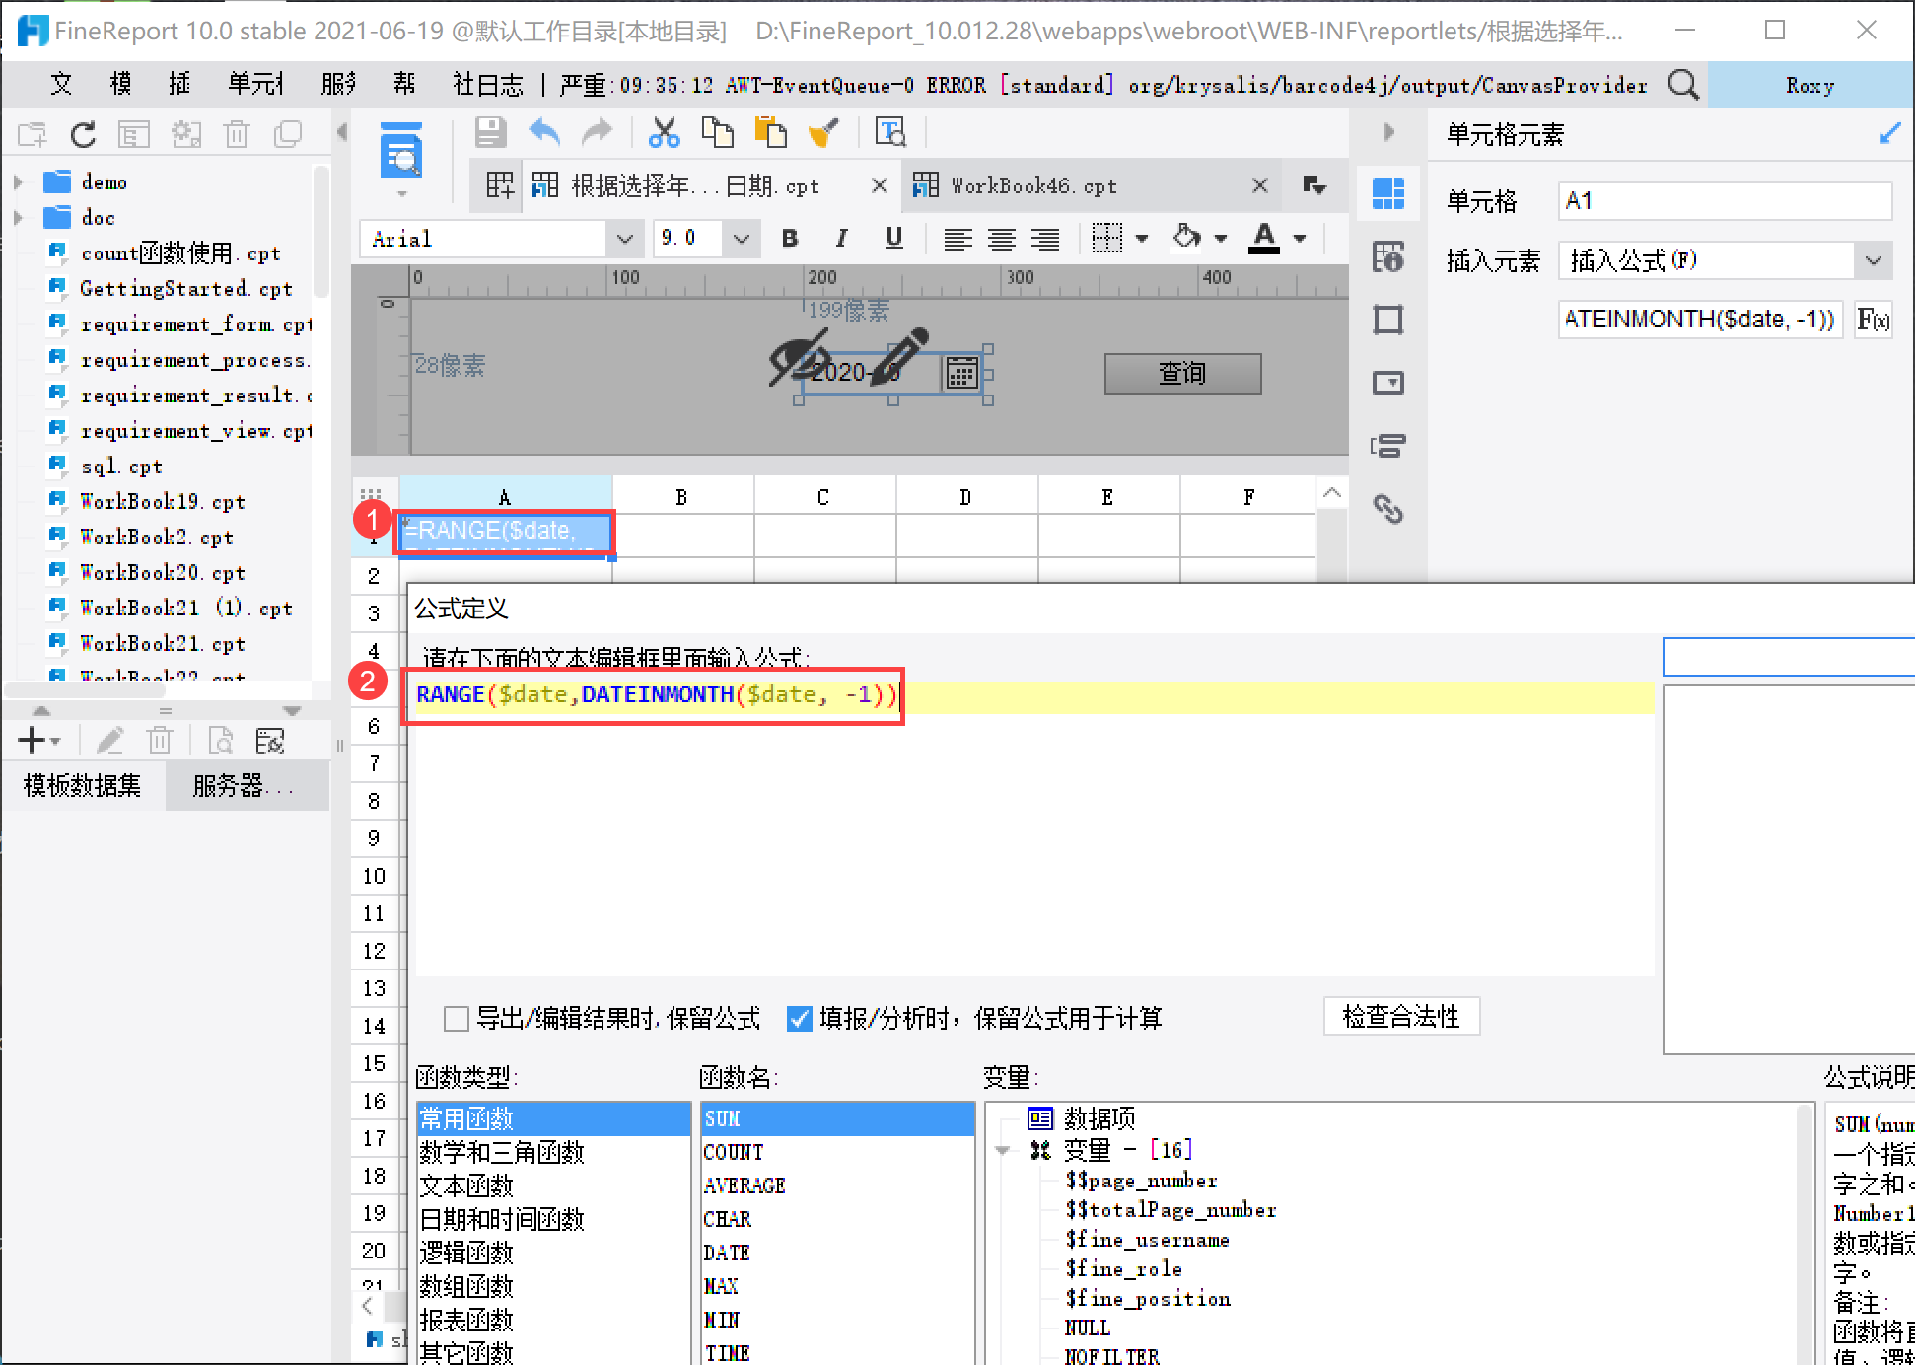Open the hyperlink panel icon

[x=1387, y=509]
